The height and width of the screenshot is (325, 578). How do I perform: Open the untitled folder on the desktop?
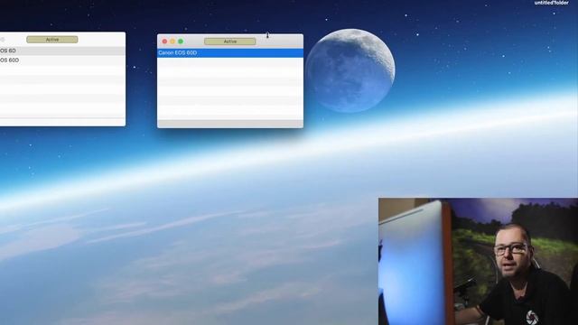[x=552, y=3]
